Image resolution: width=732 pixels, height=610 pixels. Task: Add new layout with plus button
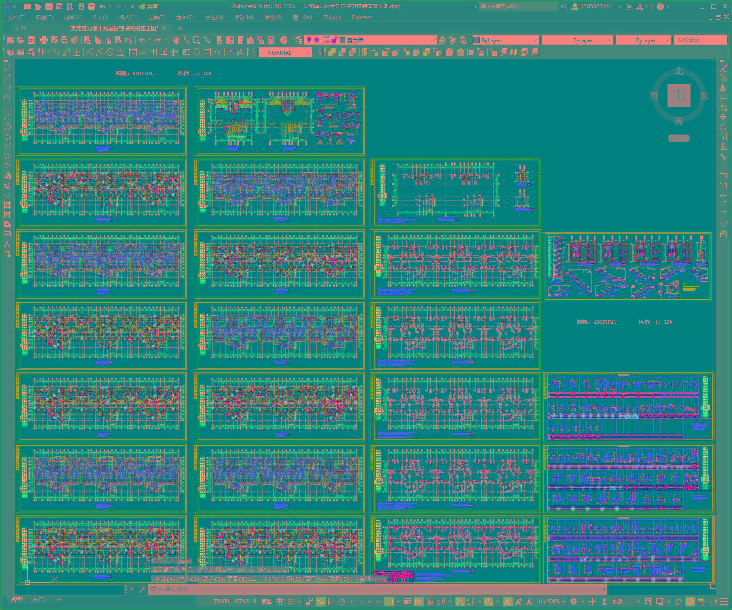point(58,600)
